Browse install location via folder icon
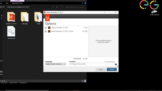The image size is (162, 91). (116, 64)
